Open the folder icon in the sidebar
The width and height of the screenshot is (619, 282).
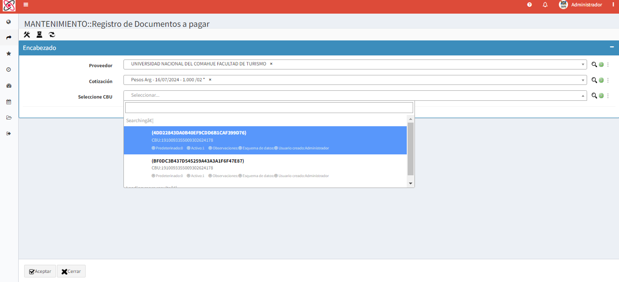pyautogui.click(x=9, y=118)
